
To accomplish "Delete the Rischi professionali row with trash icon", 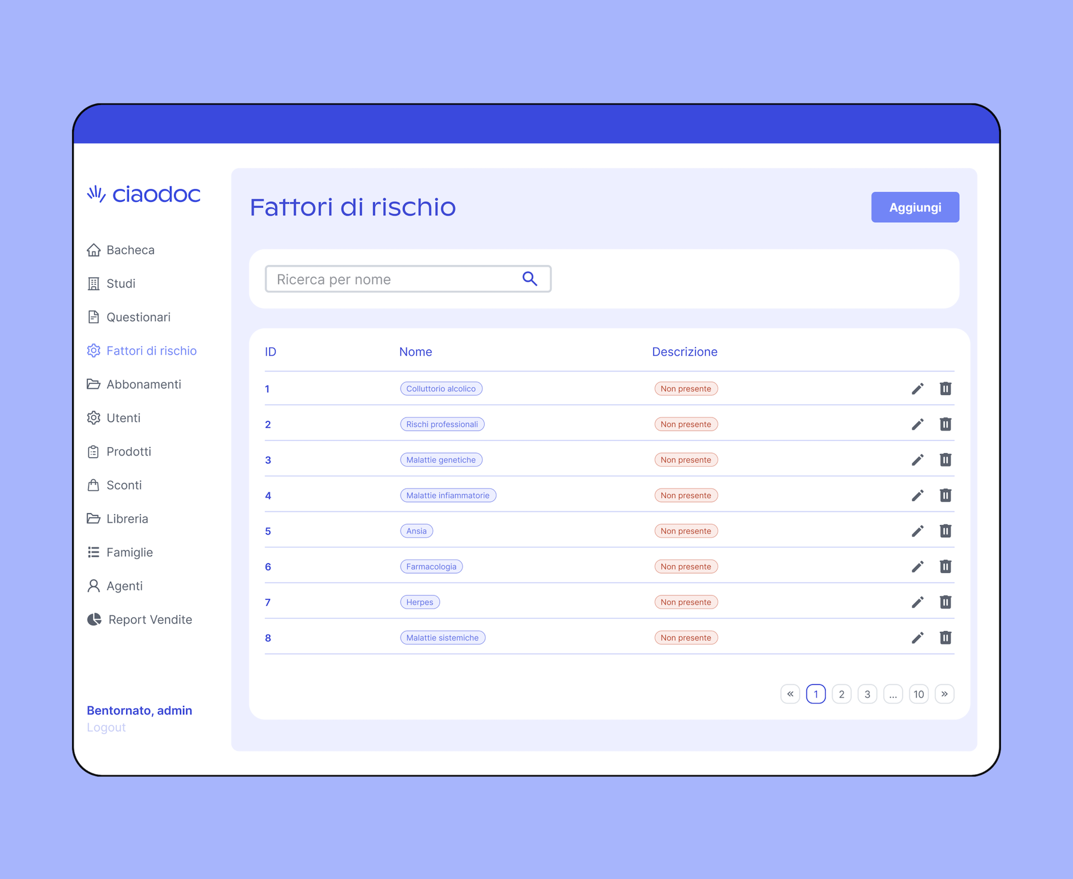I will [945, 424].
